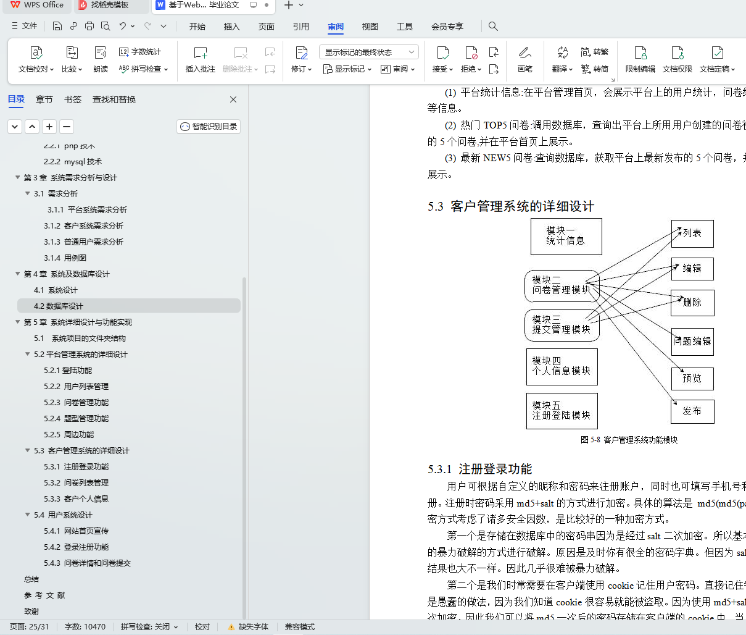Viewport: 746px width, 635px height.
Task: Run the 拼写检查 spell check
Action: 143,69
